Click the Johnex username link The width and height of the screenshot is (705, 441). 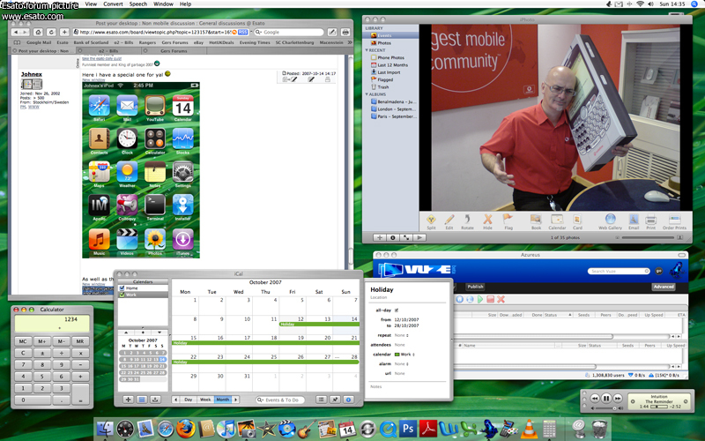point(32,74)
